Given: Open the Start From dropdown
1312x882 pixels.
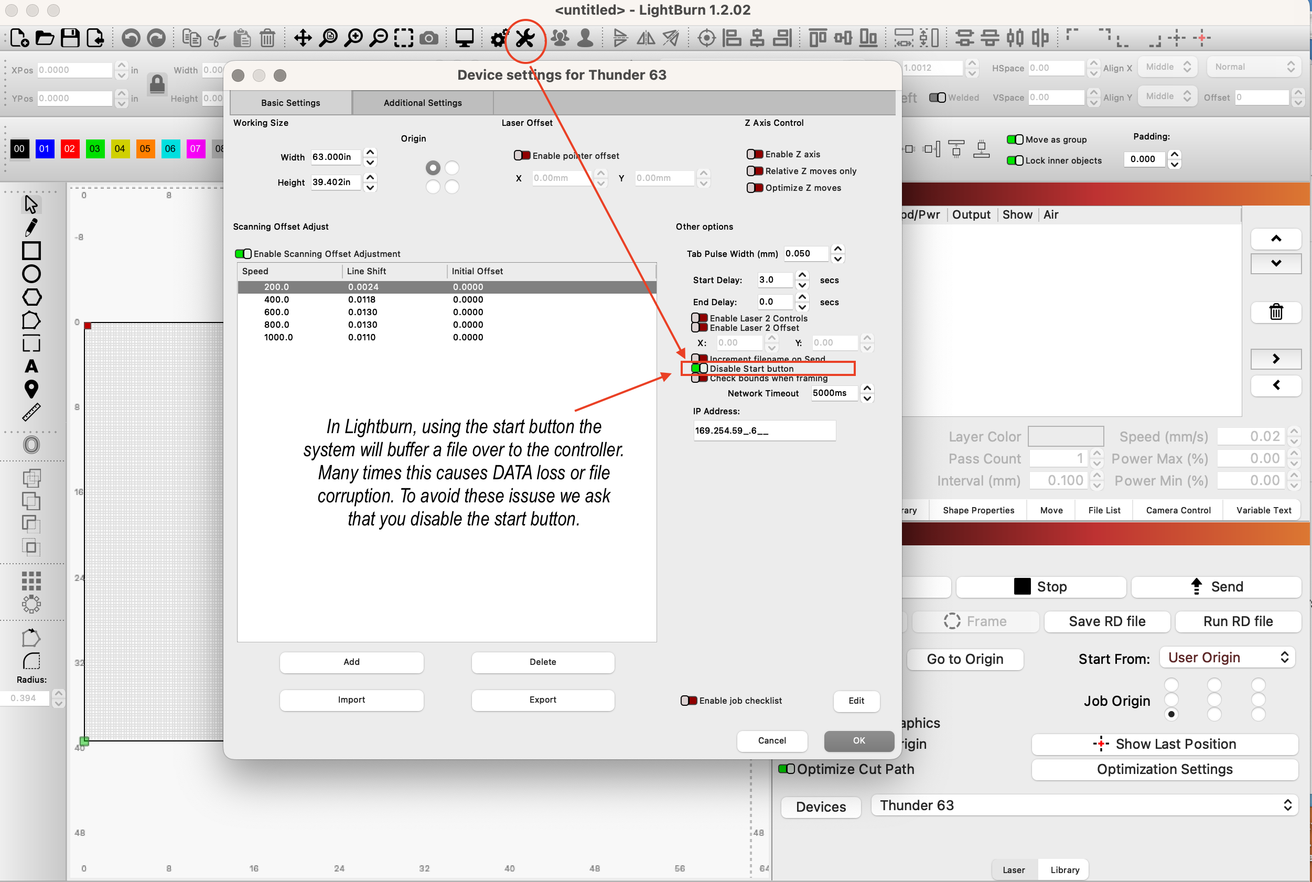Looking at the screenshot, I should (x=1227, y=658).
